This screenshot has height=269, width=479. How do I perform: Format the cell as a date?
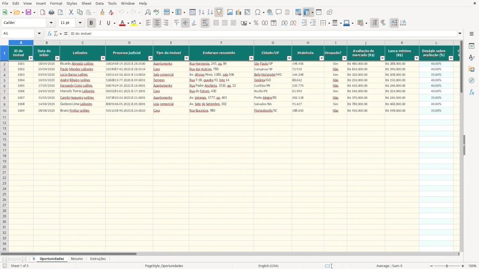coord(273,23)
